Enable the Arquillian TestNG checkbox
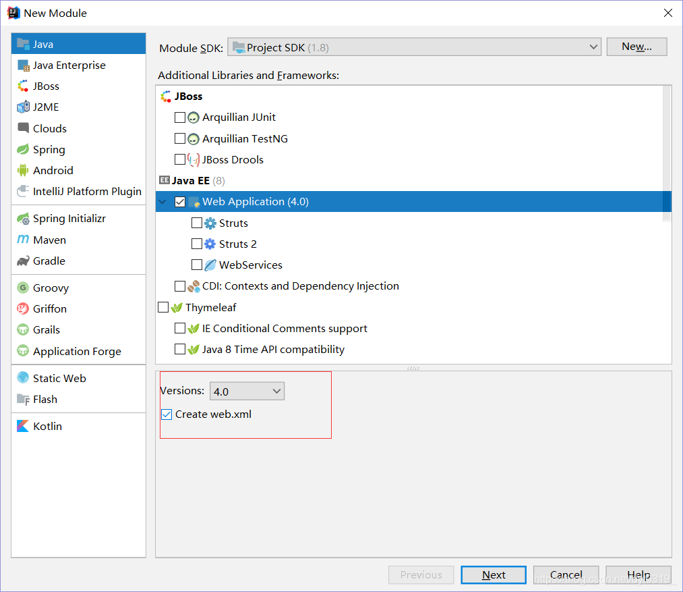Viewport: 683px width, 592px height. (179, 138)
